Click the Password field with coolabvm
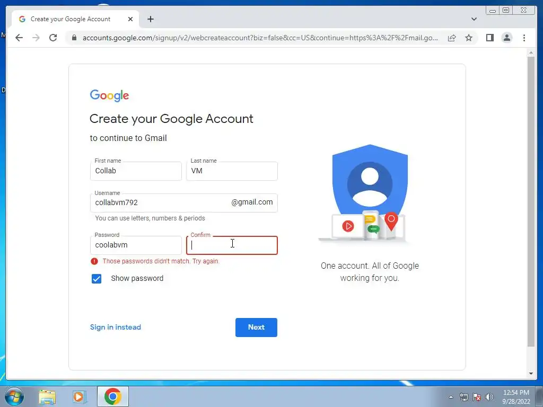The image size is (543, 407). point(136,245)
